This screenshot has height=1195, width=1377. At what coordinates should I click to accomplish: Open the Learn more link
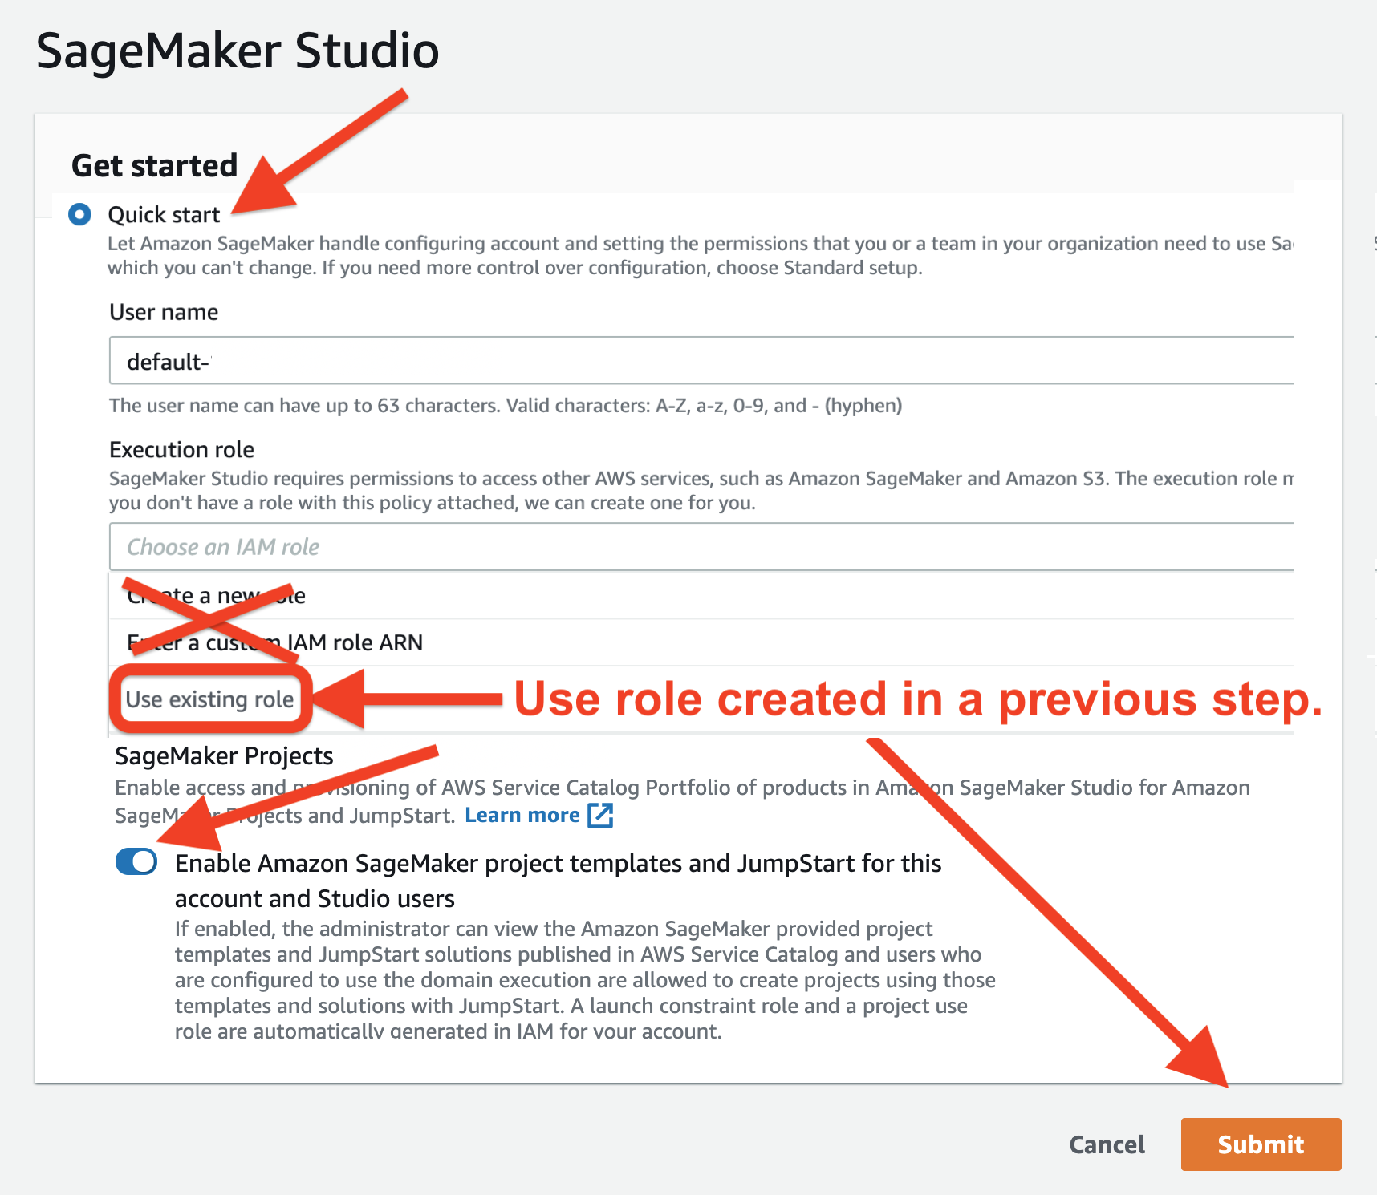[522, 815]
